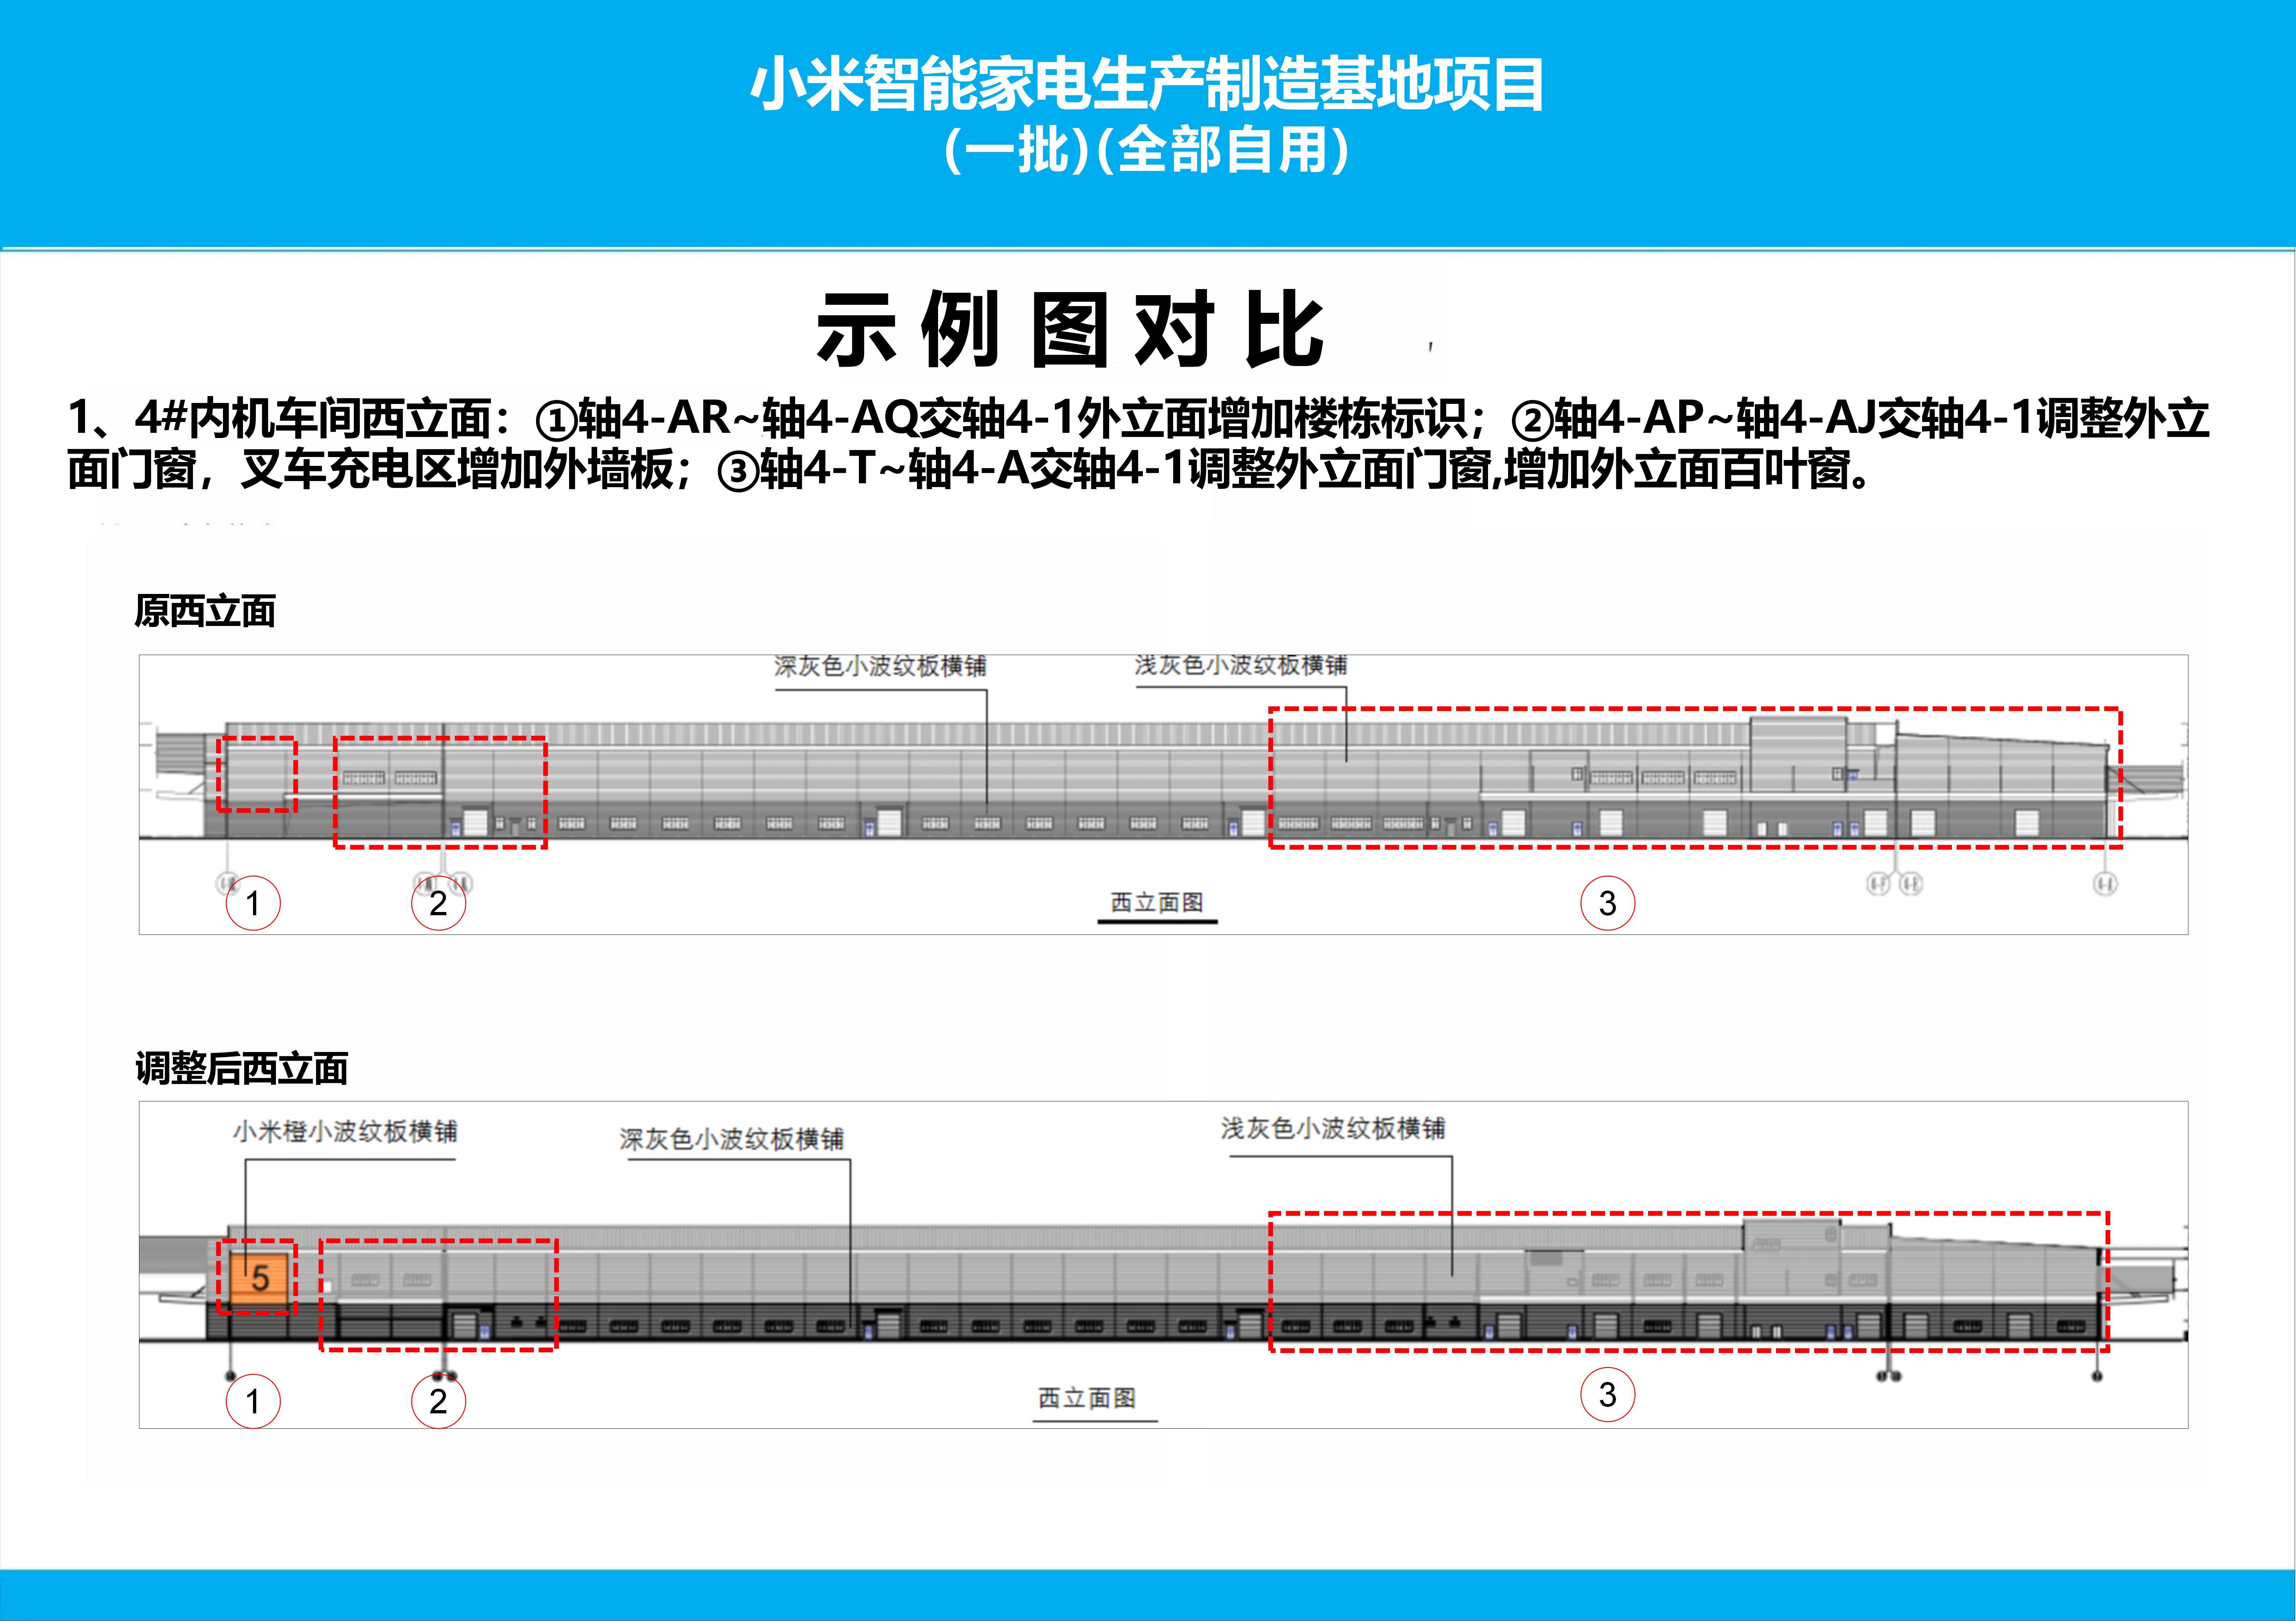This screenshot has height=1621, width=2296.
Task: Click the (一批)(全部自用) subtitle
Action: tap(1147, 152)
